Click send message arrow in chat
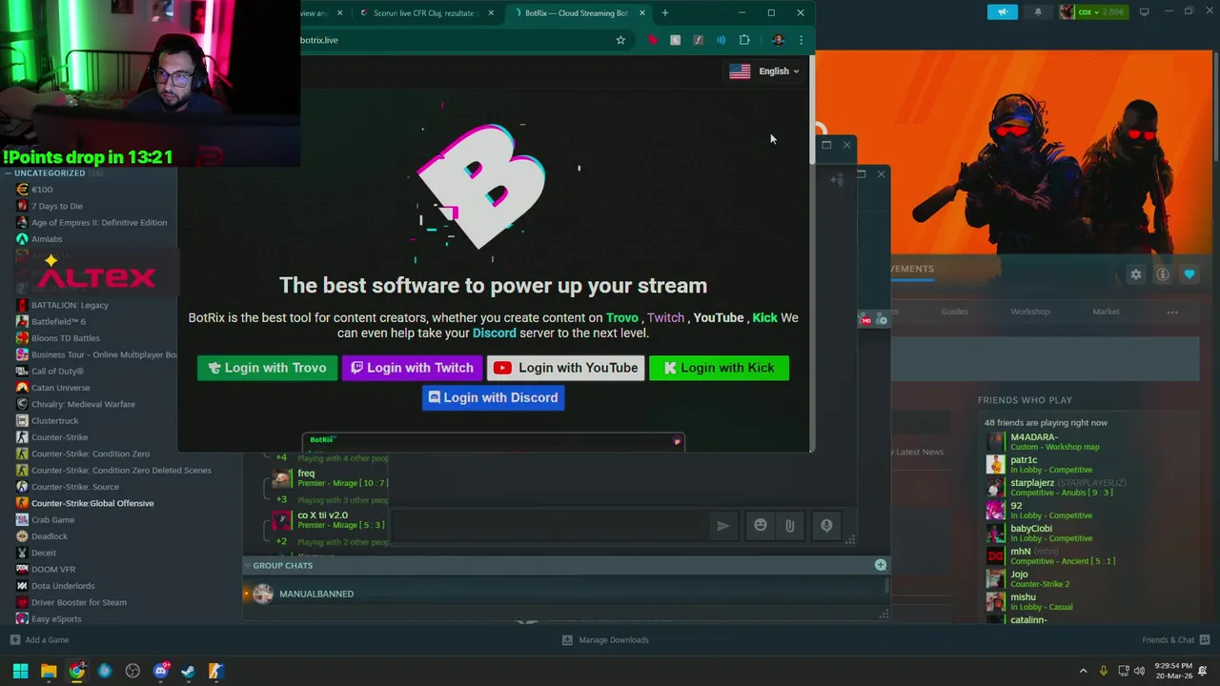Screen dimensions: 1220x686 (723, 525)
